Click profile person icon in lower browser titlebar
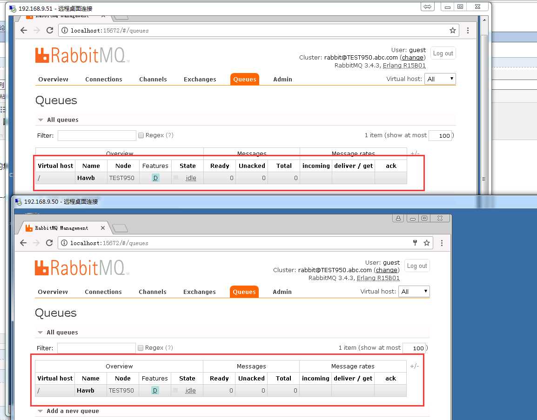The height and width of the screenshot is (420, 537). tap(398, 219)
